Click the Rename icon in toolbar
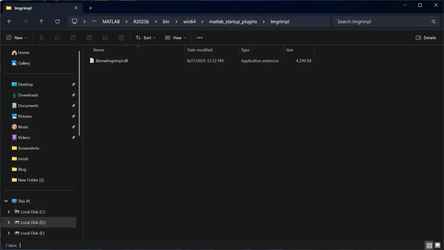This screenshot has height=250, width=444. coord(89,38)
